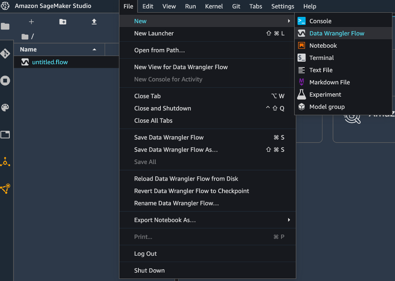Open the file browser panel
Image resolution: width=395 pixels, height=281 pixels.
click(x=5, y=26)
